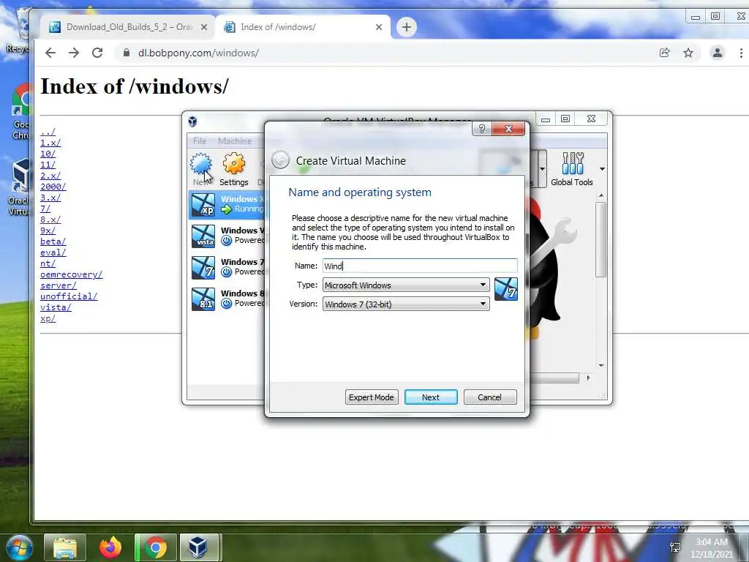The width and height of the screenshot is (749, 562).
Task: Open the beta/ directory link
Action: (x=53, y=241)
